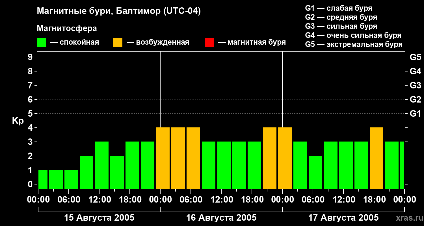Click the first green bar on 15 August

tap(43, 179)
